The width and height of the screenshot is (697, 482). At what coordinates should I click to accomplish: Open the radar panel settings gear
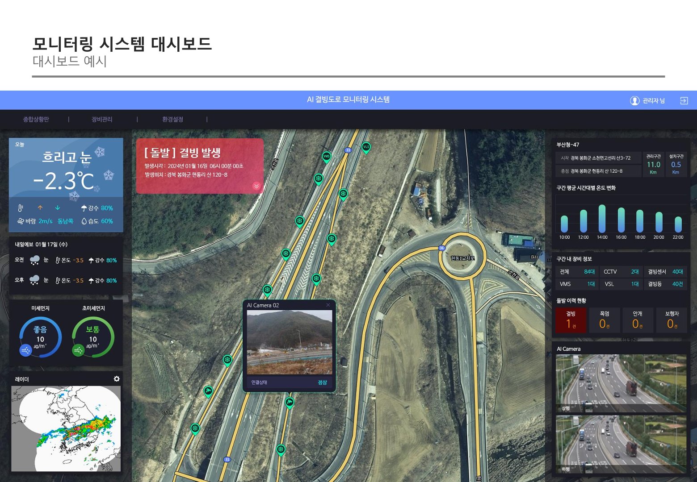117,378
